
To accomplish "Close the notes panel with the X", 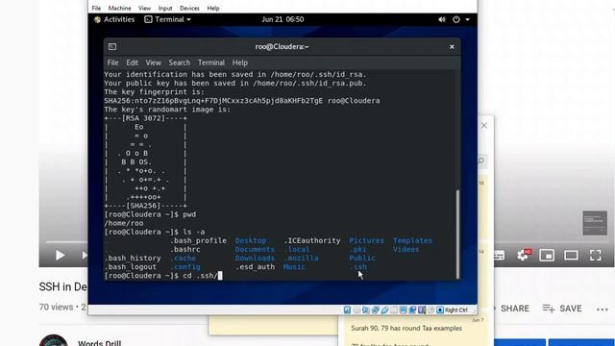I will [484, 126].
